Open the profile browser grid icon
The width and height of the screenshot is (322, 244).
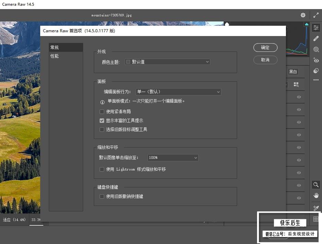click(296, 84)
